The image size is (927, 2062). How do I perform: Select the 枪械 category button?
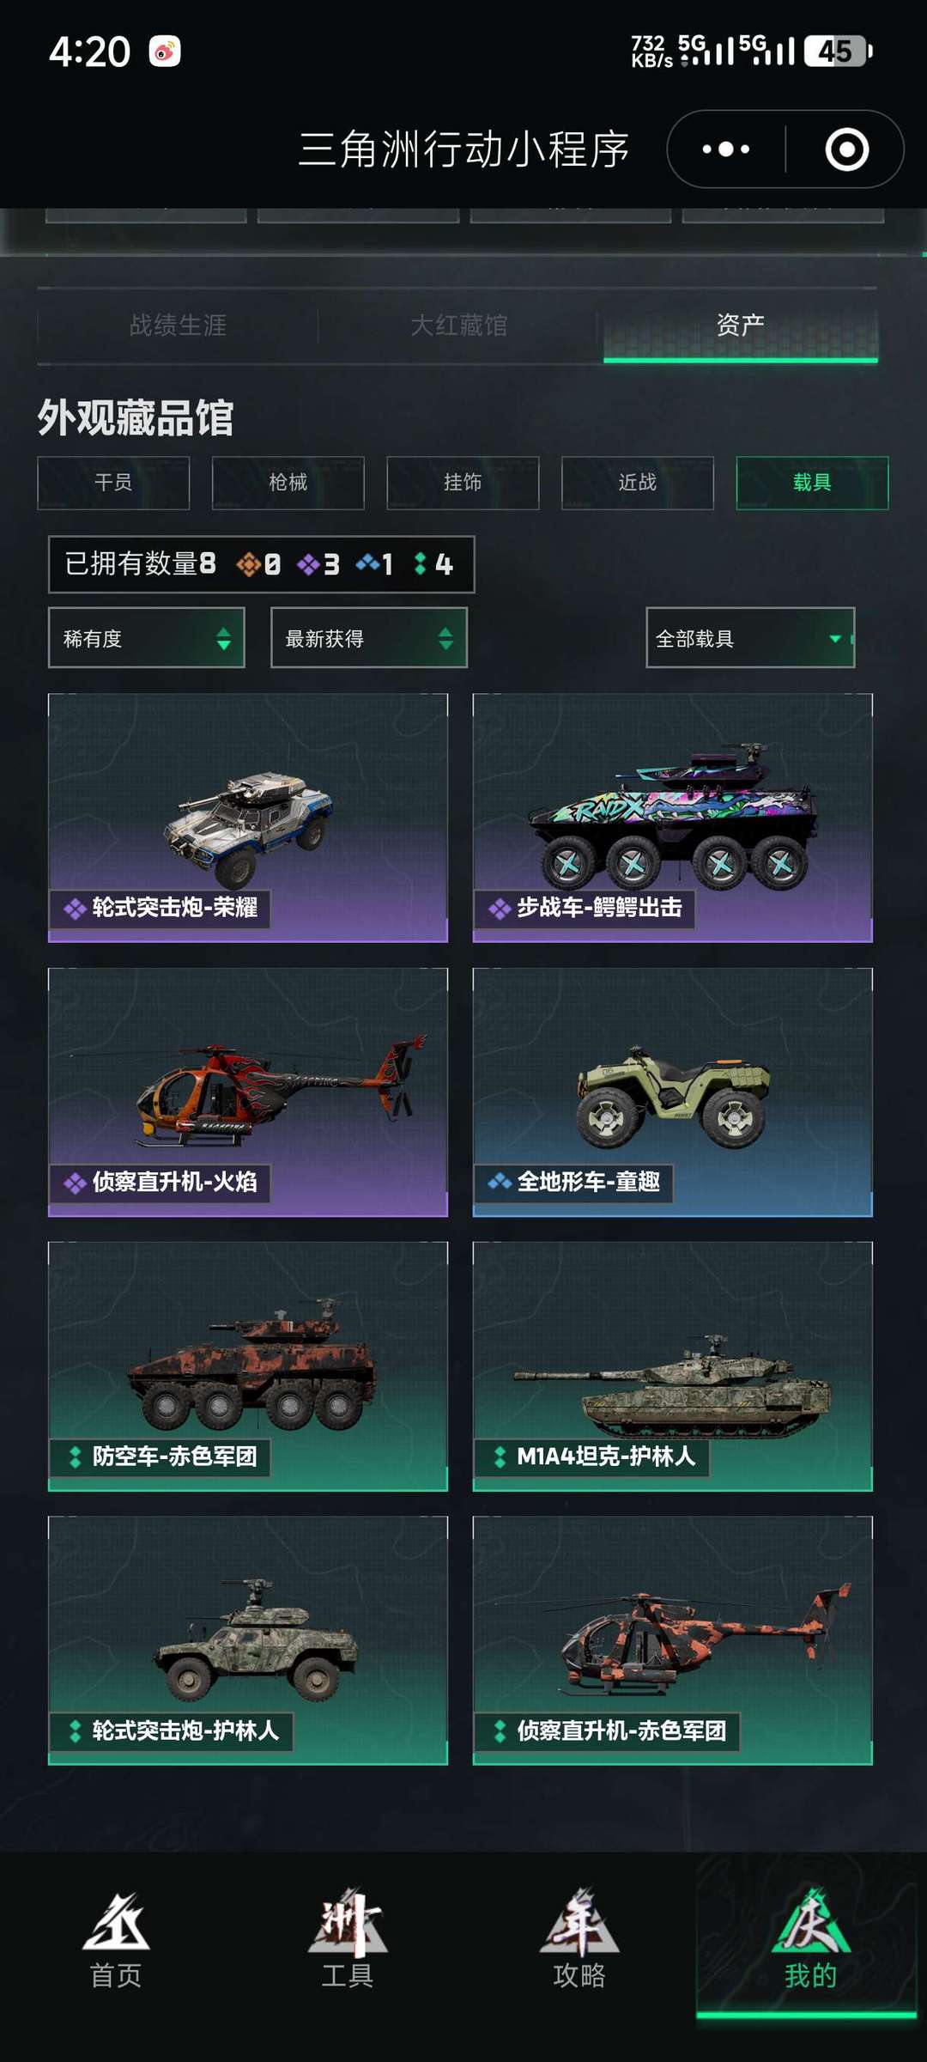point(288,483)
